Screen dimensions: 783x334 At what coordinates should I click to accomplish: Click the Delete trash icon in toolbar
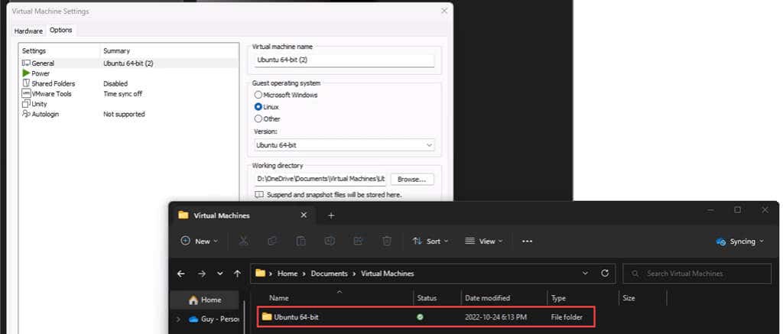(387, 241)
